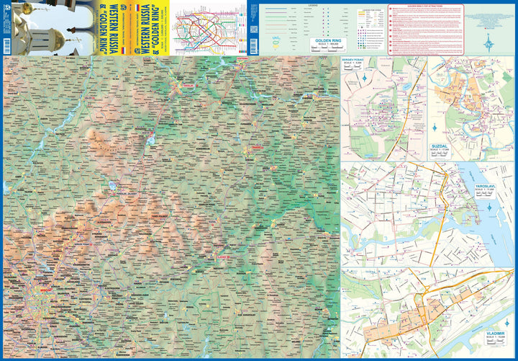This screenshot has width=518, height=361.
Task: Click the compass rose on the Yaroslavl inset
Action: coord(489,208)
